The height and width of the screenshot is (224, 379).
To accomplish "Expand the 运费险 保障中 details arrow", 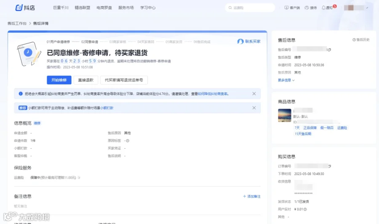I will coord(79,178).
